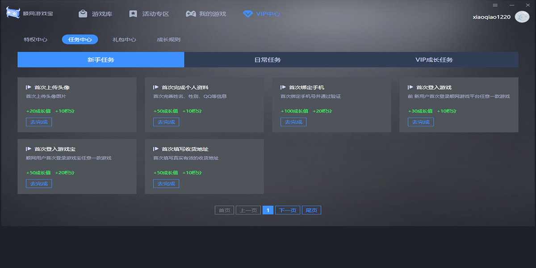536x268 pixels.
Task: Click the 游戏库 shopping bag icon
Action: 83,14
